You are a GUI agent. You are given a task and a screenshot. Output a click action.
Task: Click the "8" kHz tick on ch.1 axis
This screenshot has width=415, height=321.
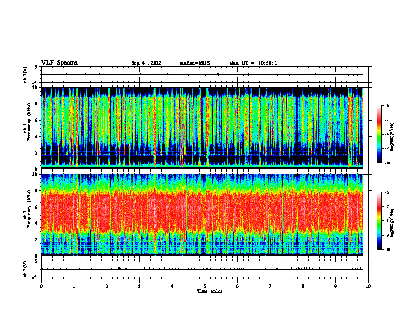pos(37,104)
